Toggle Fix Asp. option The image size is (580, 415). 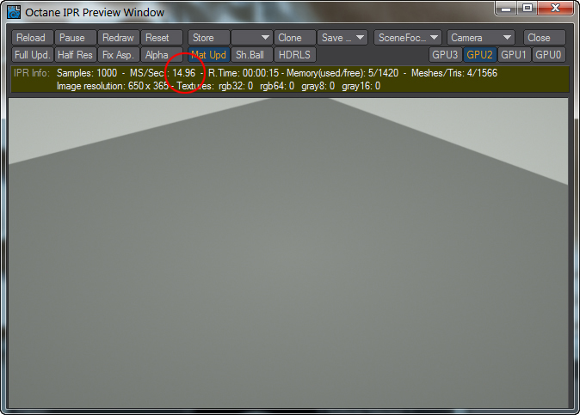tap(119, 55)
